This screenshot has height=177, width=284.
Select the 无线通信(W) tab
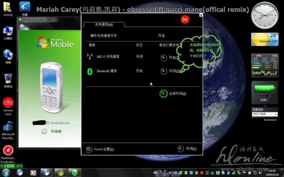click(104, 25)
